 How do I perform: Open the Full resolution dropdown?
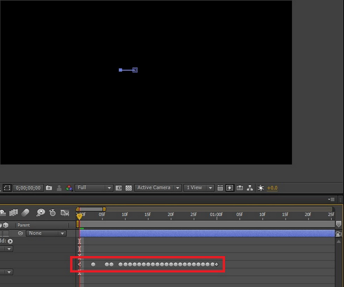point(94,188)
